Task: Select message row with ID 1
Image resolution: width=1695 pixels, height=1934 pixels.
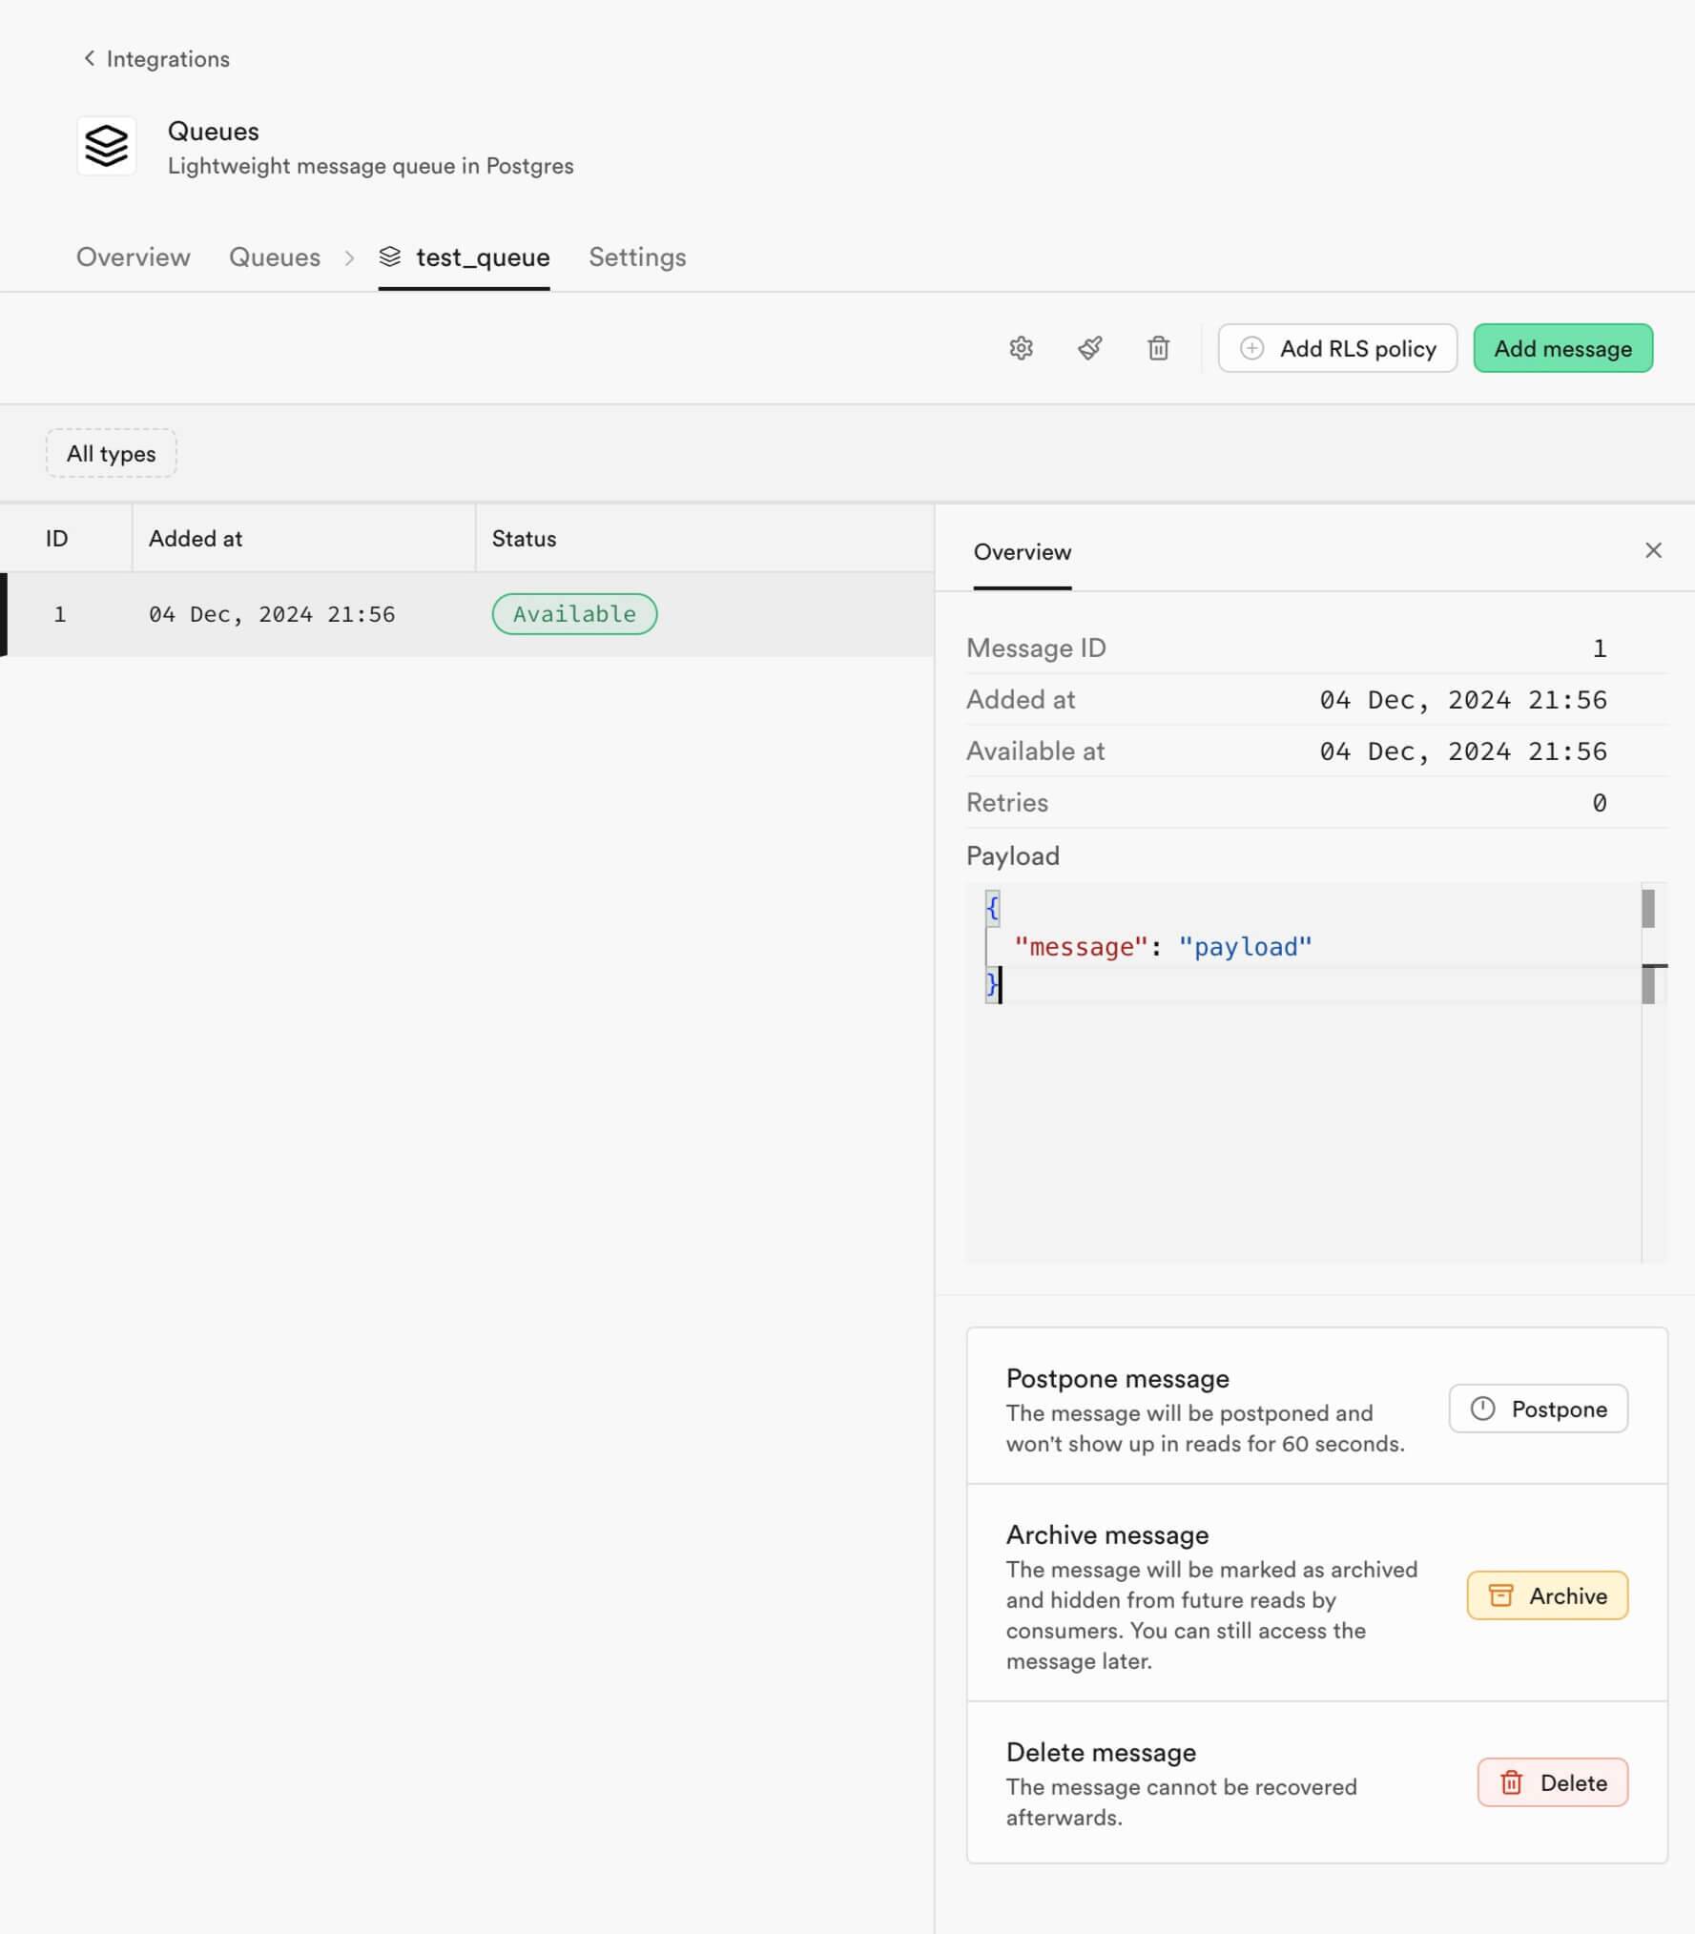Action: (x=467, y=614)
